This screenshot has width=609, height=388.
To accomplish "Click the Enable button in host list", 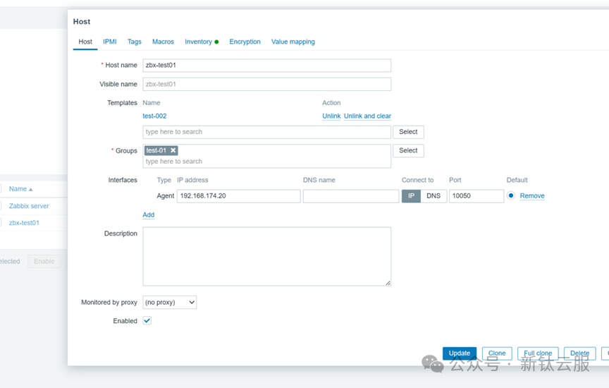I will 44,261.
